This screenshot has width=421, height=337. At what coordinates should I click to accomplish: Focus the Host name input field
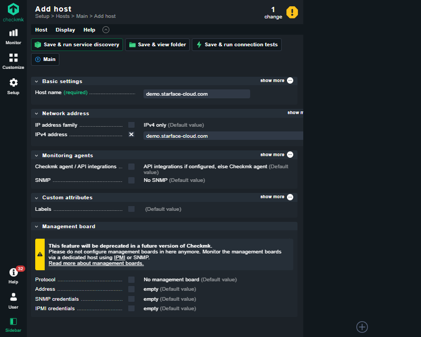pos(197,94)
